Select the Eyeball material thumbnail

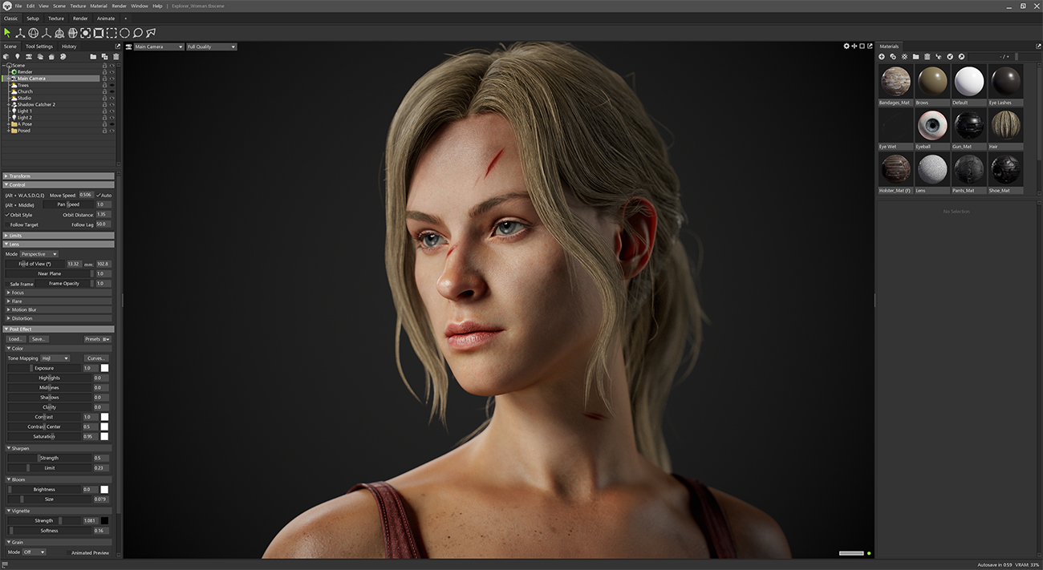pyautogui.click(x=931, y=126)
